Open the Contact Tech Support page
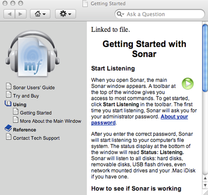The height and width of the screenshot is (195, 208). click(x=36, y=138)
